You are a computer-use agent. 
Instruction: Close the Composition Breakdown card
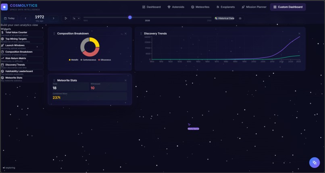pyautogui.click(x=126, y=33)
